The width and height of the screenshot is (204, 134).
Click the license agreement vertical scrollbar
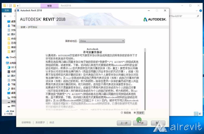pos(145,75)
